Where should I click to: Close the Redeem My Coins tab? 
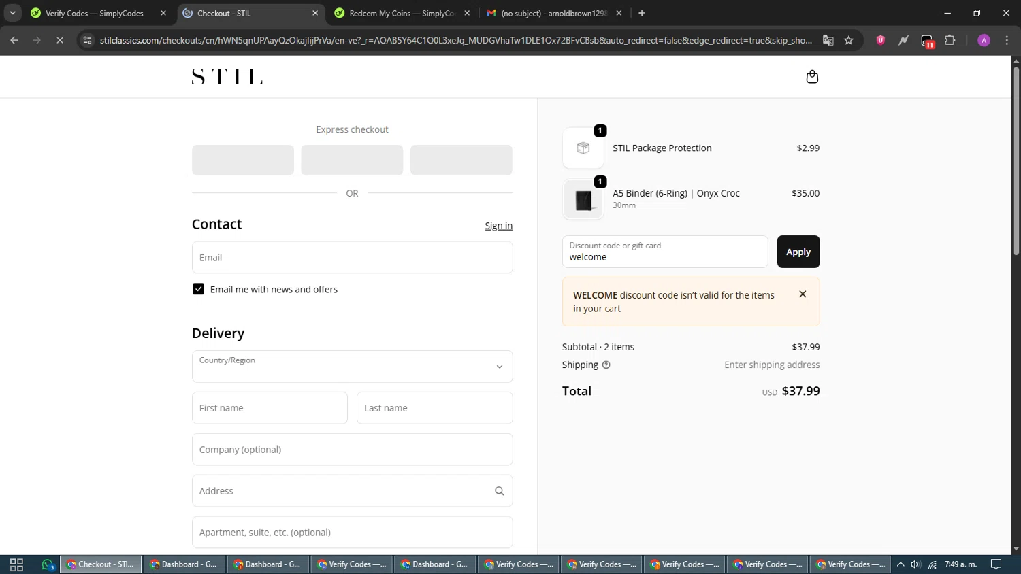coord(467,13)
